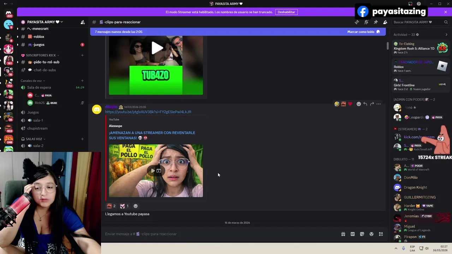The height and width of the screenshot is (254, 452).
Task: Click the taskbar microphone icon
Action: [404, 248]
